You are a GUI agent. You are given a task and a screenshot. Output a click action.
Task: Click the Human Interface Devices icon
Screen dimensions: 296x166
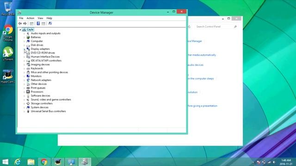(x=28, y=57)
